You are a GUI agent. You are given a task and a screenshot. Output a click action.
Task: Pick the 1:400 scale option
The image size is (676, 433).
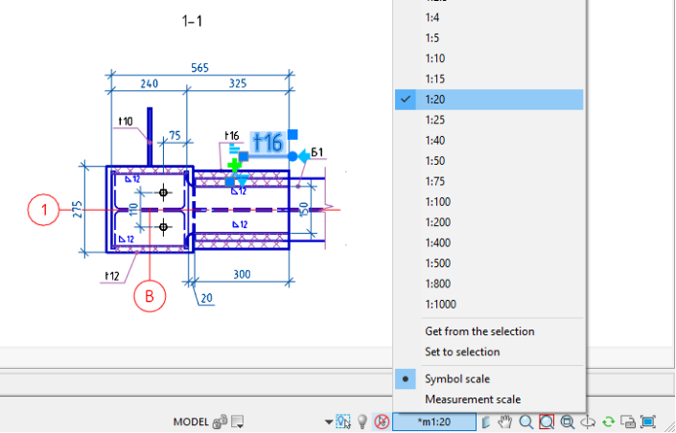pyautogui.click(x=489, y=242)
